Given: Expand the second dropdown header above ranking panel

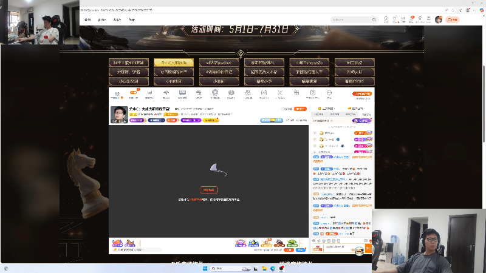Looking at the screenshot, I should 356,109.
